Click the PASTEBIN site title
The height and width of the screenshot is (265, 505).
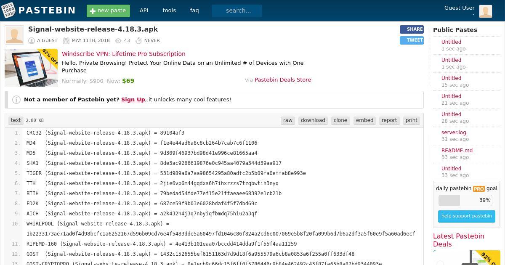pyautogui.click(x=47, y=11)
